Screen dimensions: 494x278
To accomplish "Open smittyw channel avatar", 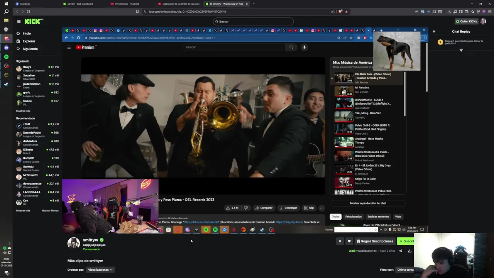I will 74,243.
